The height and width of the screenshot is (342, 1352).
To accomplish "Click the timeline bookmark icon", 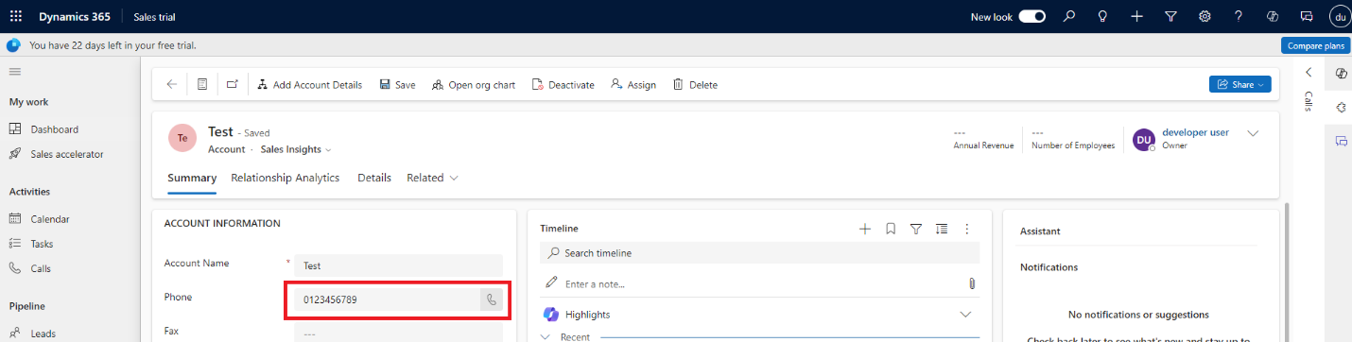I will coord(890,229).
